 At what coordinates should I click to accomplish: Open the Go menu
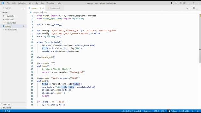(x=37, y=3)
